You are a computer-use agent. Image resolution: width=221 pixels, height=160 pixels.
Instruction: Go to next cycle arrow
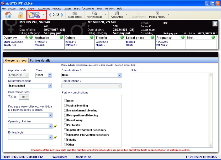click(x=62, y=15)
